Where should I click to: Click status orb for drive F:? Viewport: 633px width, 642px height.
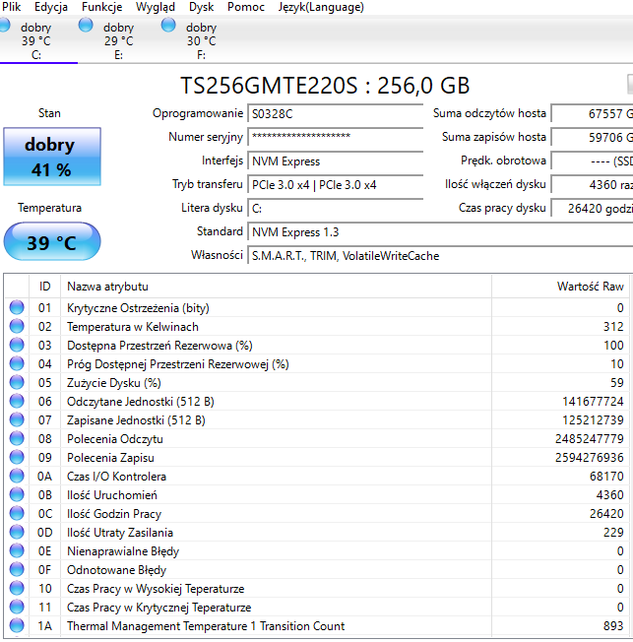point(168,27)
